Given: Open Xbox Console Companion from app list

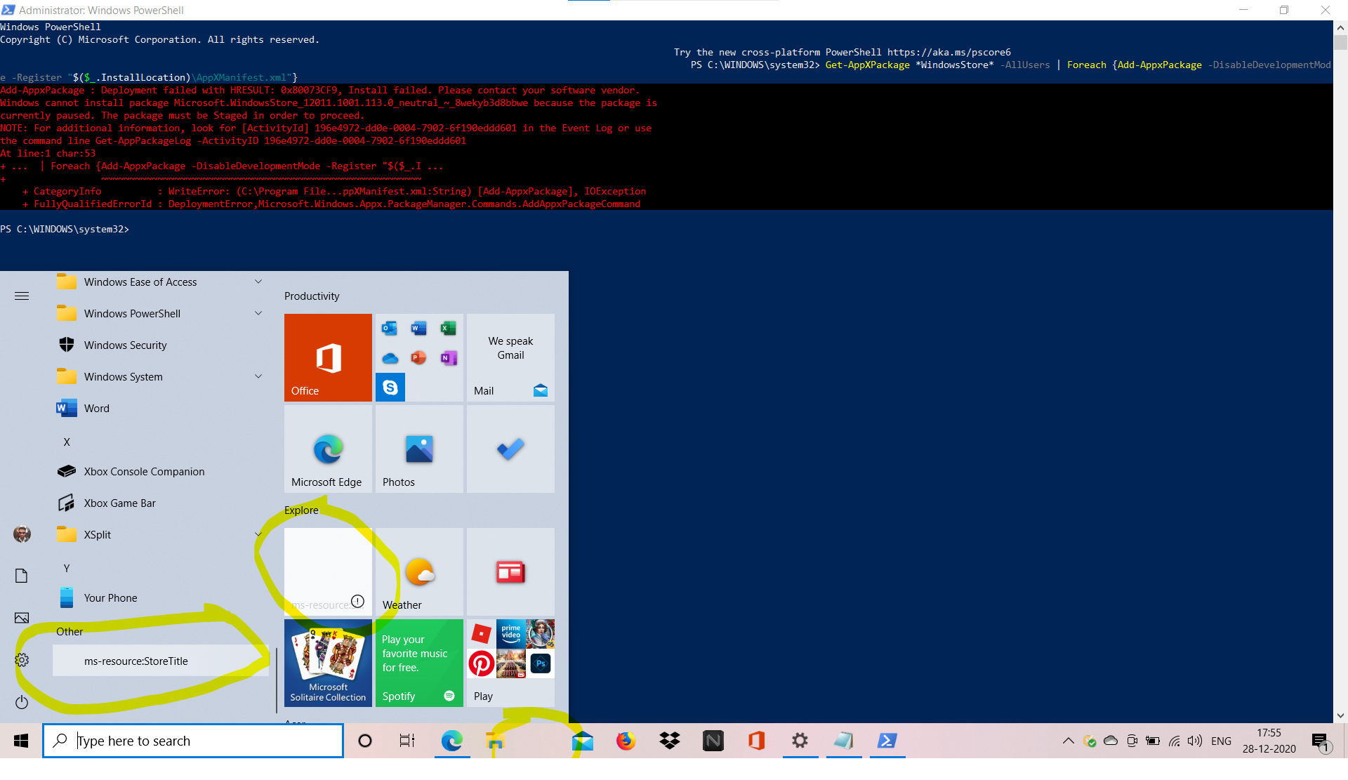Looking at the screenshot, I should [x=144, y=471].
